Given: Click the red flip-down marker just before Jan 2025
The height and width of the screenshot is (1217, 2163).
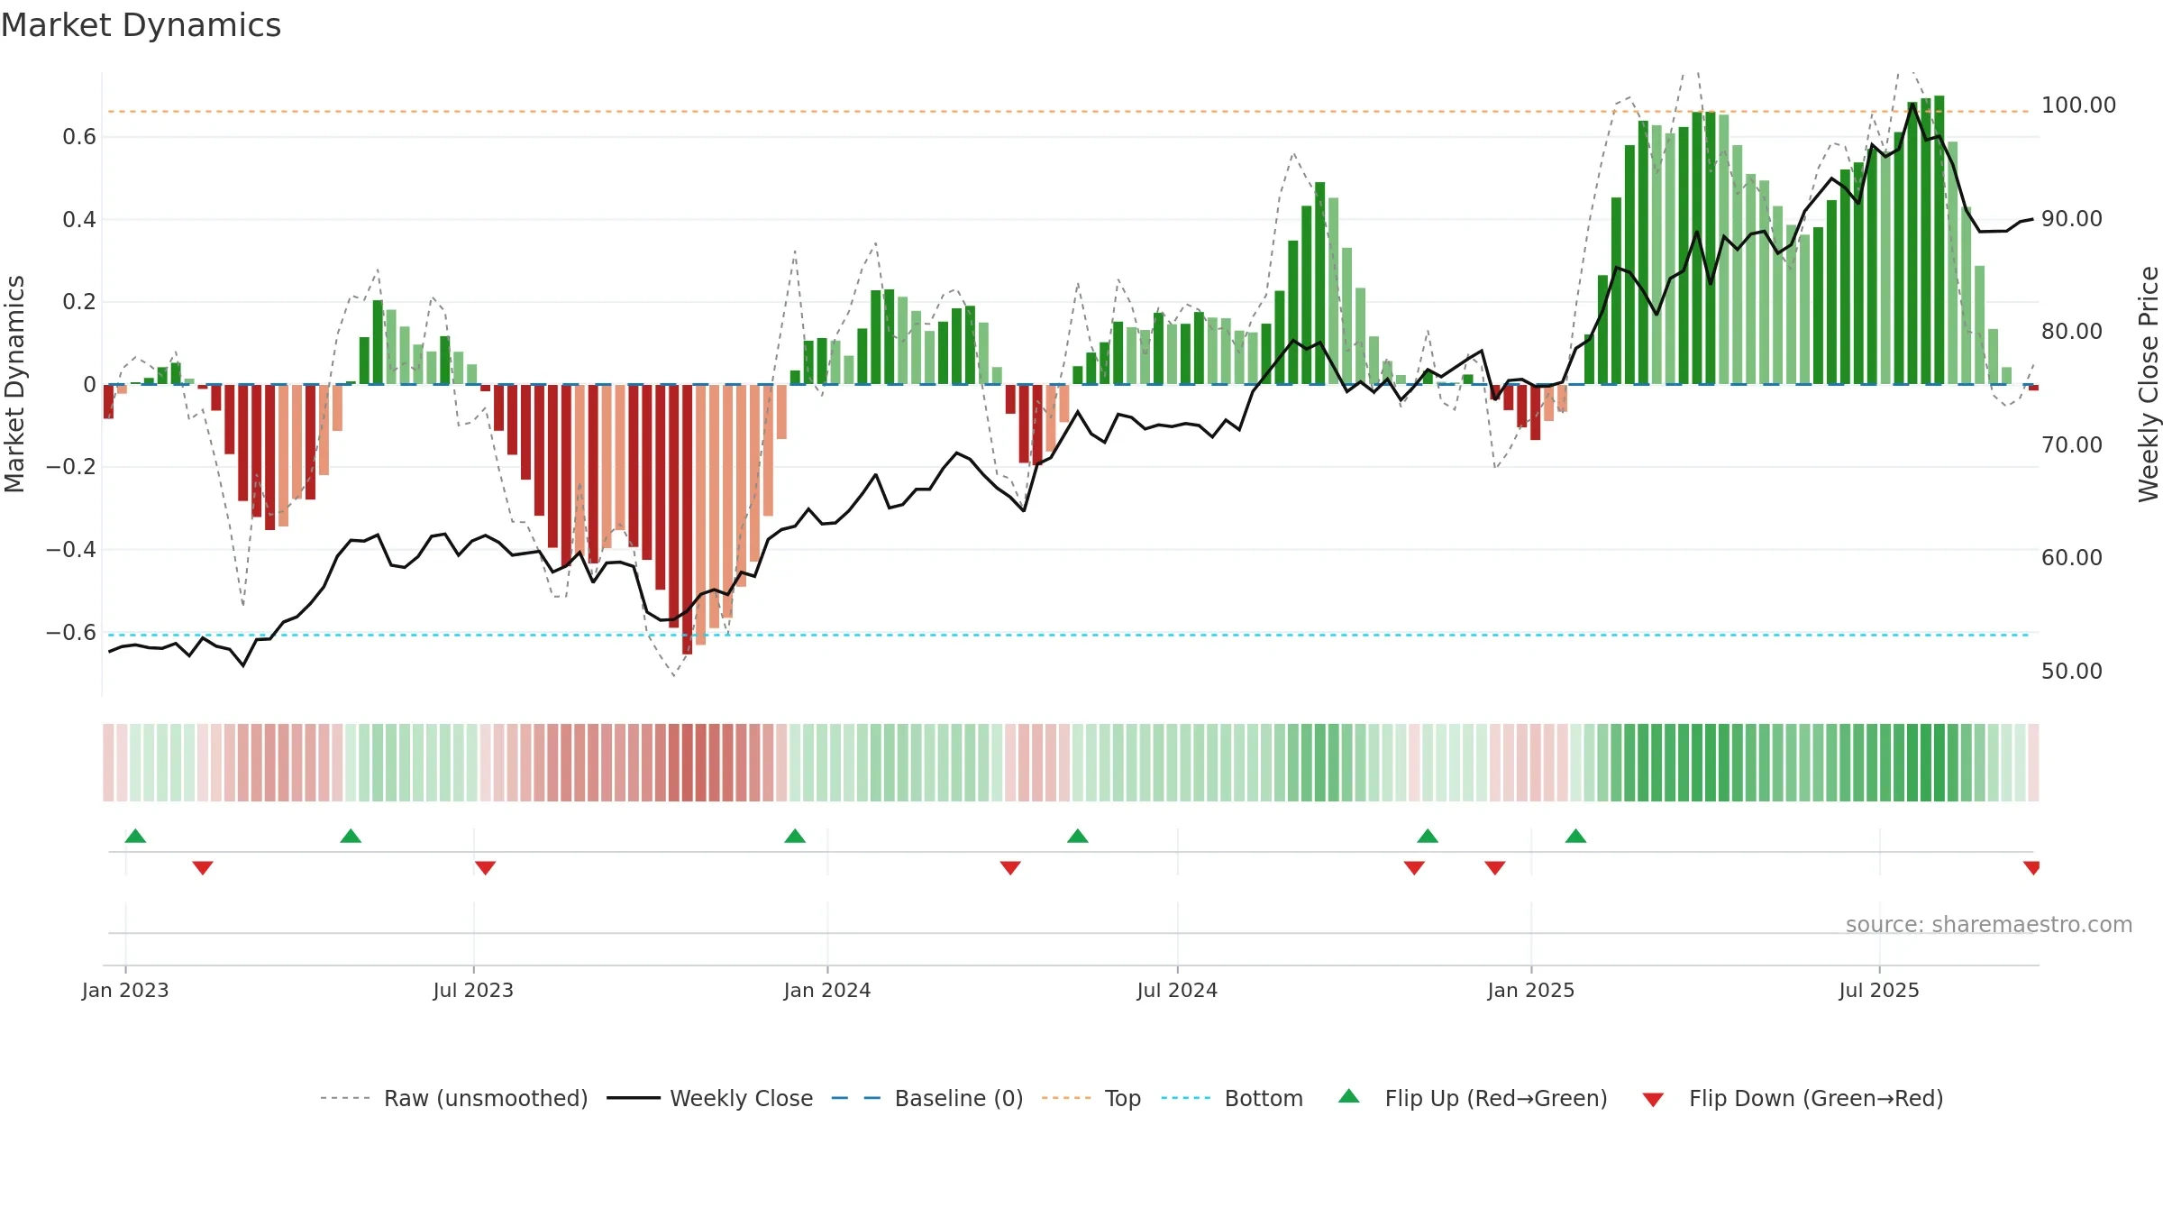Looking at the screenshot, I should click(x=1495, y=867).
